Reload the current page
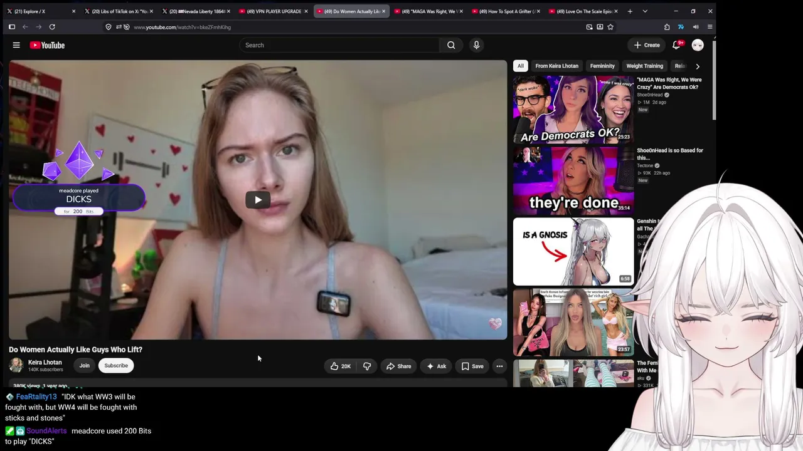The height and width of the screenshot is (451, 803). (52, 27)
